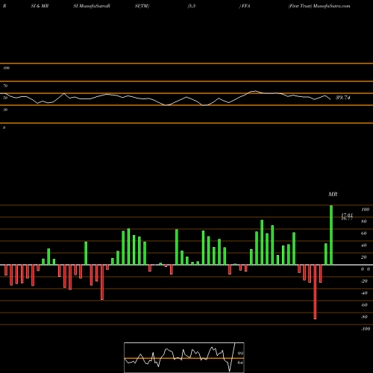373x373 pixels.
Task: Click the RSI value 39.74
Action: click(343, 98)
